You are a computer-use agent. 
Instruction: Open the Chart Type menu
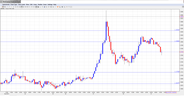coord(14,4)
